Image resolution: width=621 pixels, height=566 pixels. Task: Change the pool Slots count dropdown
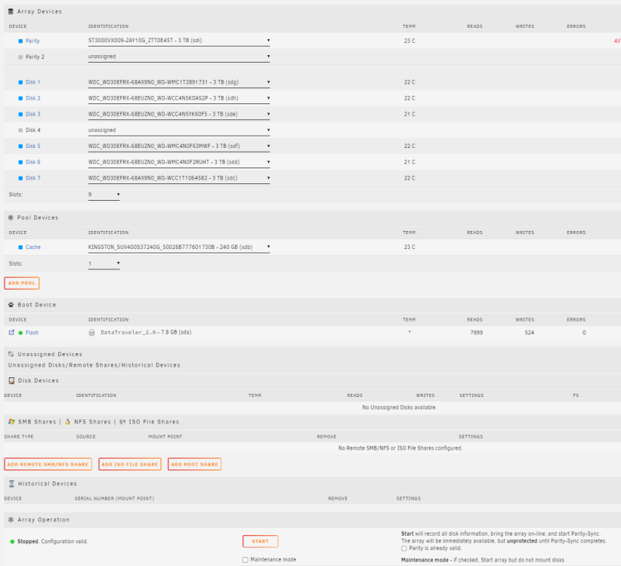coord(103,263)
